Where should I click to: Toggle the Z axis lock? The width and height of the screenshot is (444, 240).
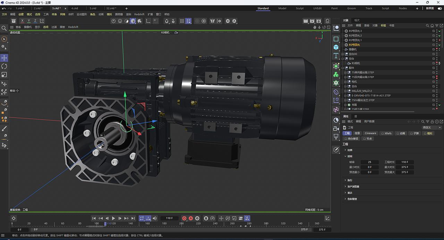click(x=35, y=21)
